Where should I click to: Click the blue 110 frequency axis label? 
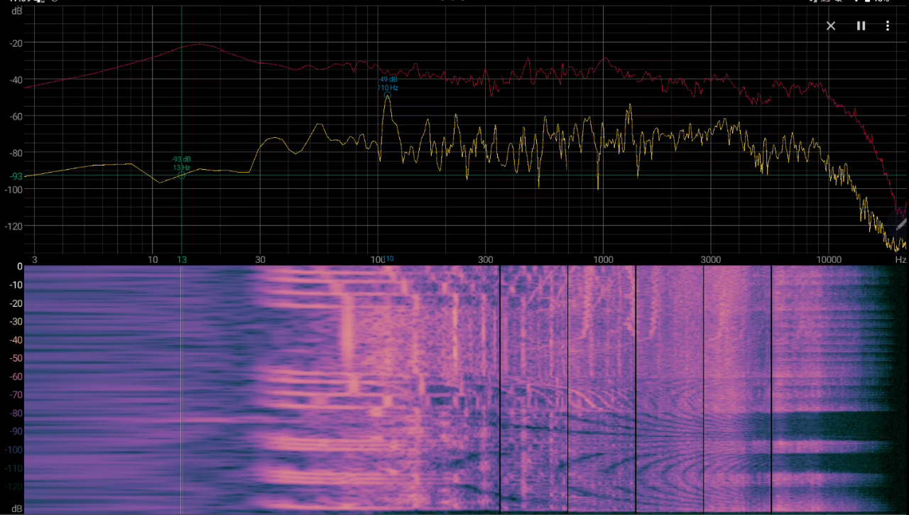pos(388,259)
